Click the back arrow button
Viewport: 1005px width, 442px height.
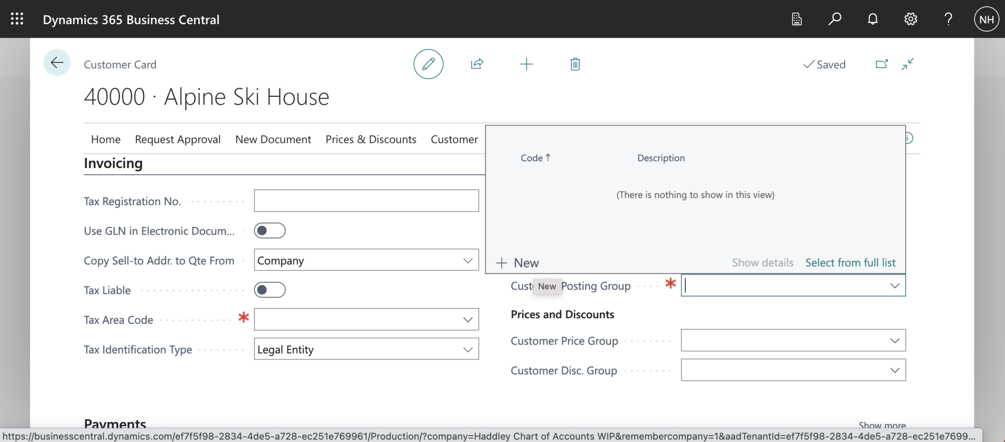point(57,63)
